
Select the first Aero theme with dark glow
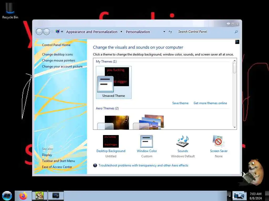point(113,122)
